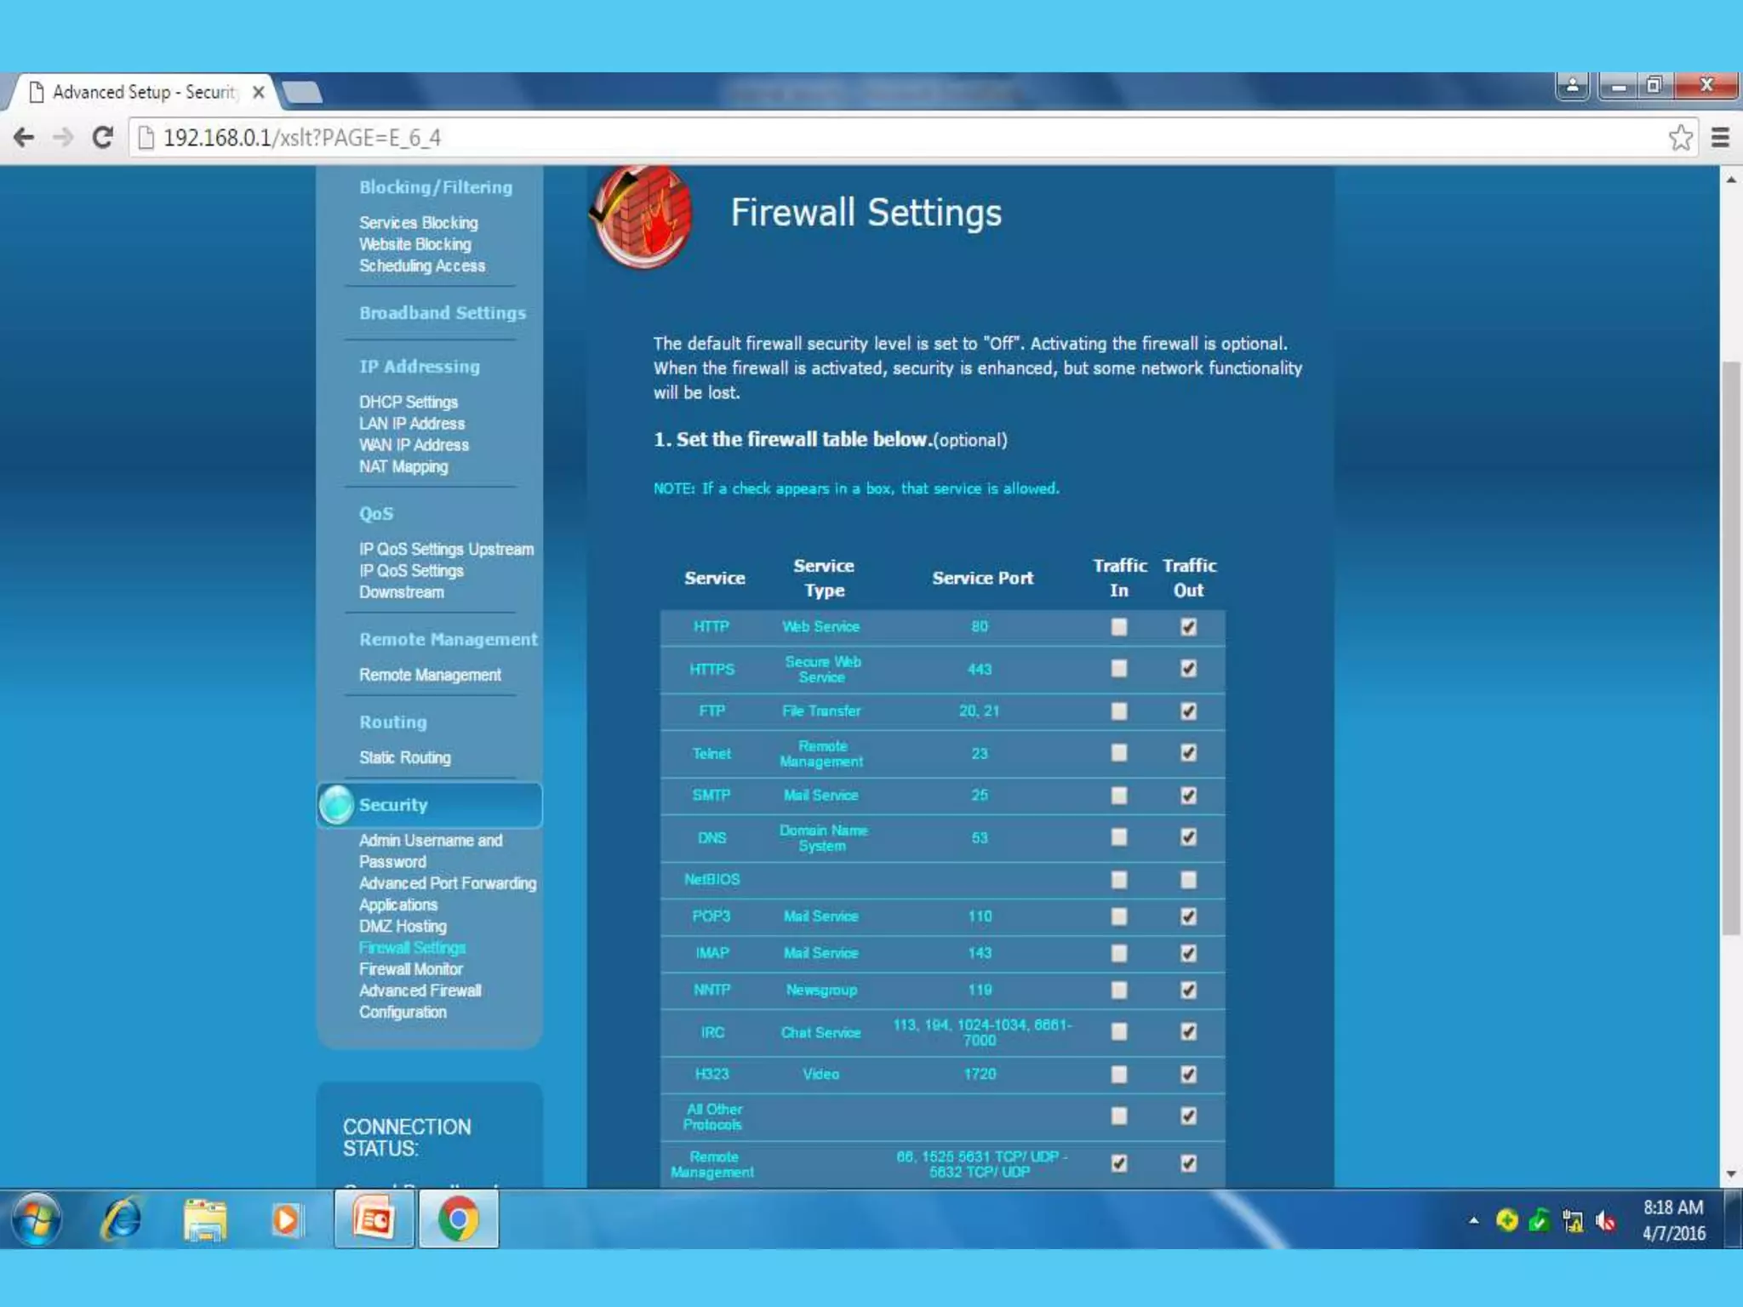The width and height of the screenshot is (1743, 1307).
Task: Switch to Advanced Setup browser tab
Action: pos(143,92)
